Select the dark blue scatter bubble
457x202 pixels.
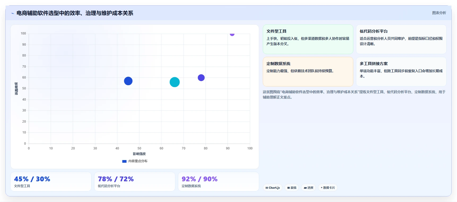[x=128, y=81]
